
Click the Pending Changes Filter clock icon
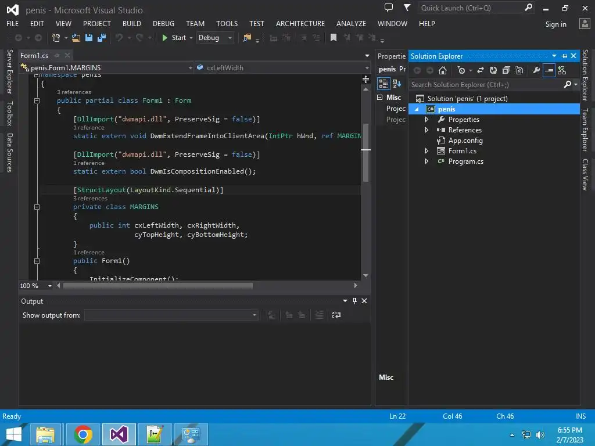[x=461, y=70]
